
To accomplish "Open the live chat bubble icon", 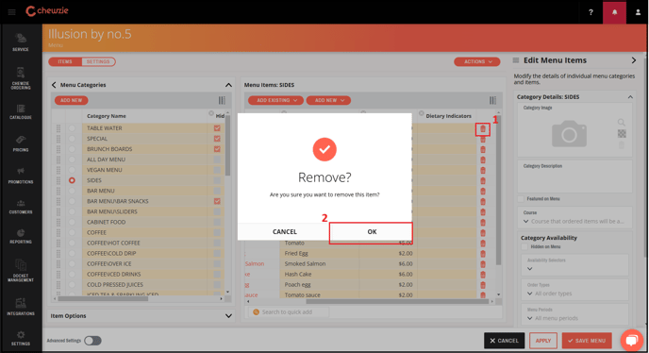I will (x=632, y=340).
